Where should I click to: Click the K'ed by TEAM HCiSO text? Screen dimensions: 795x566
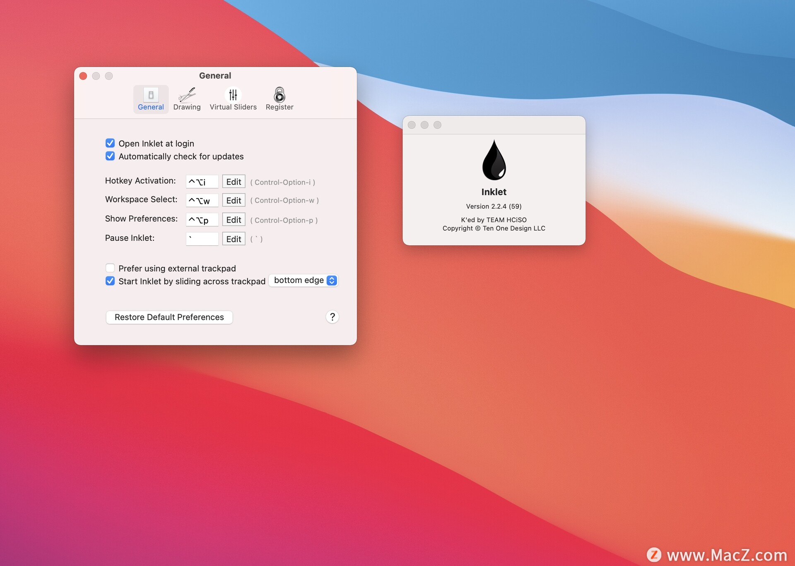(494, 220)
